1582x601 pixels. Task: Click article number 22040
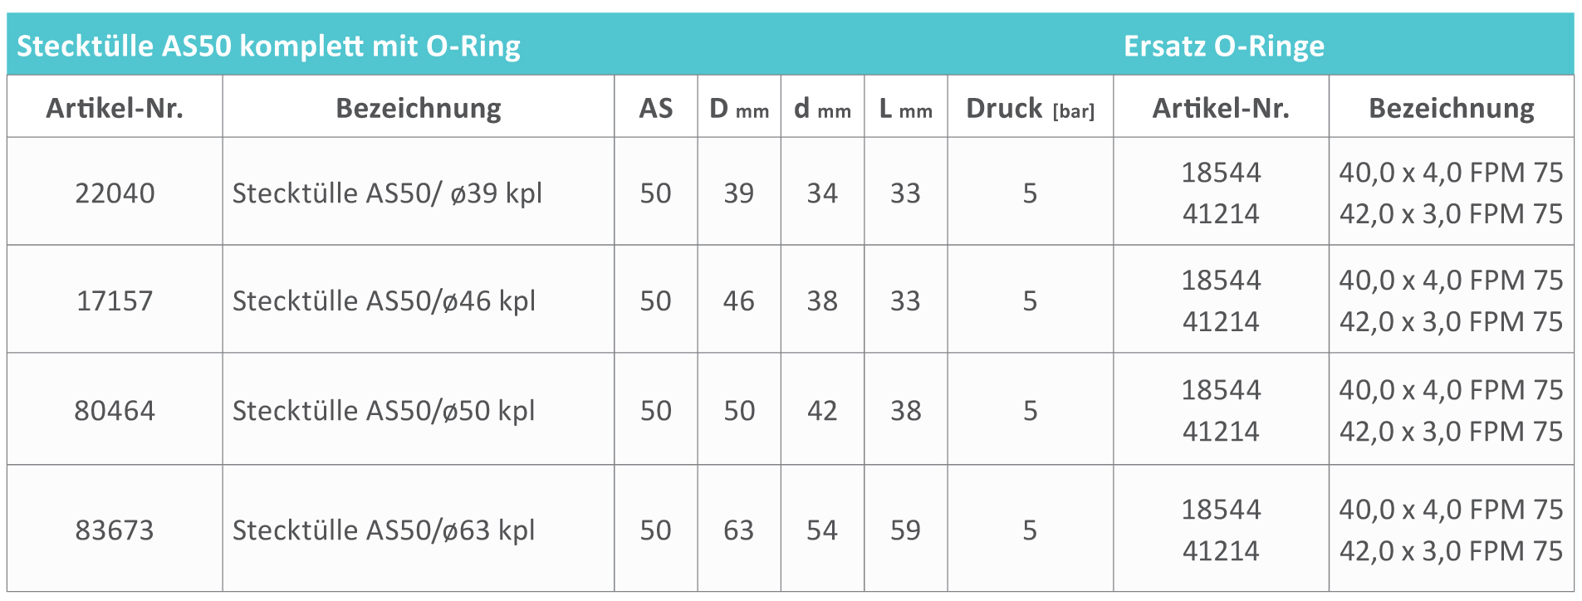click(x=115, y=193)
